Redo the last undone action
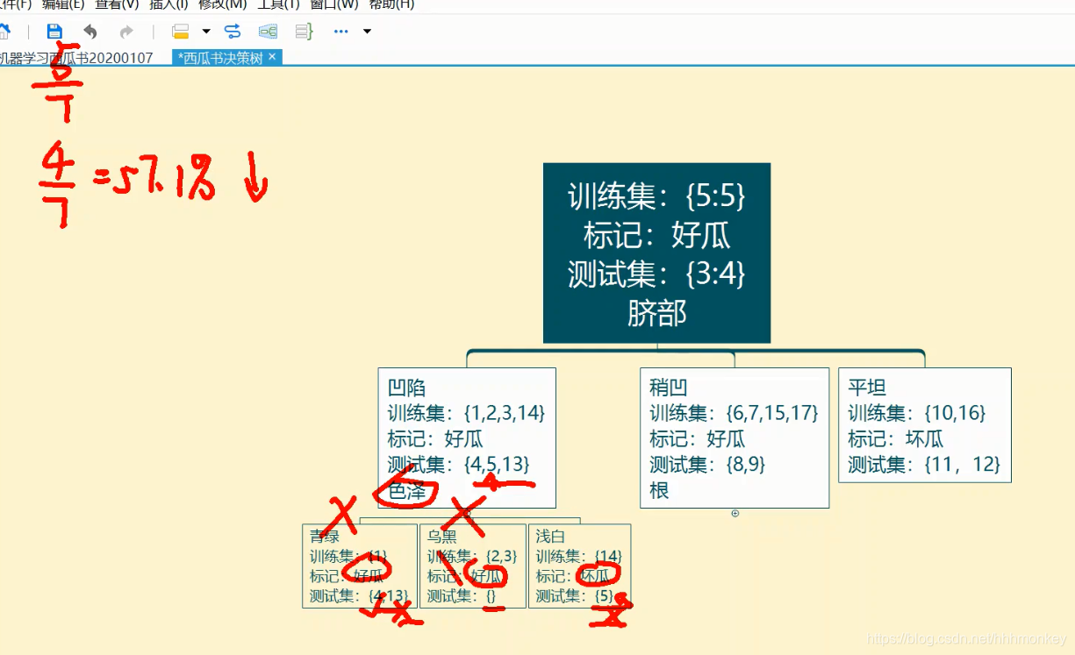This screenshot has height=655, width=1075. click(125, 31)
